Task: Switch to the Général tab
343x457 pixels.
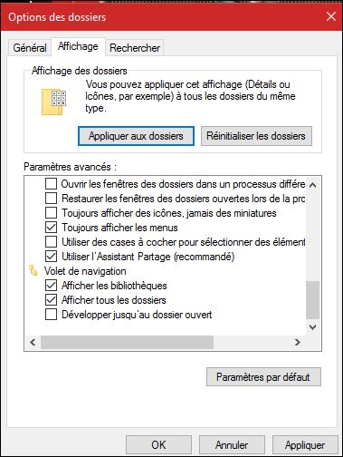Action: [30, 48]
